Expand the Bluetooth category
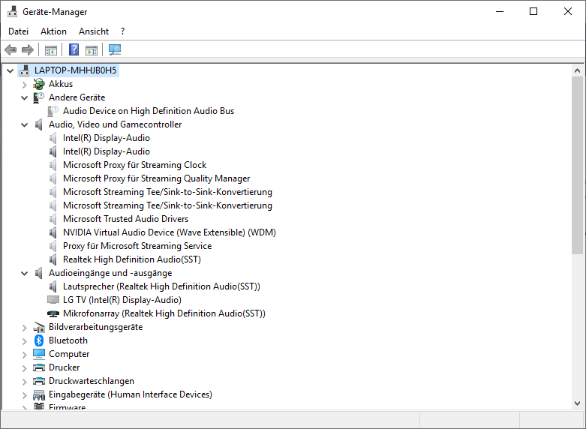Screen dimensions: 586x429 [x=25, y=341]
